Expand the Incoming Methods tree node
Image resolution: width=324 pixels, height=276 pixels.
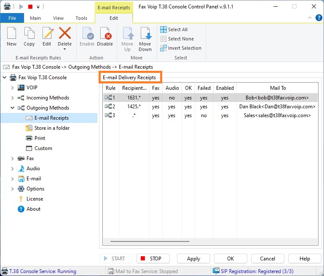point(12,98)
